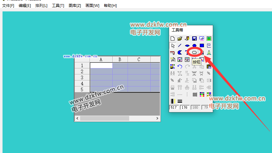Click the Button (按钮) tool in toolbox

click(194, 52)
